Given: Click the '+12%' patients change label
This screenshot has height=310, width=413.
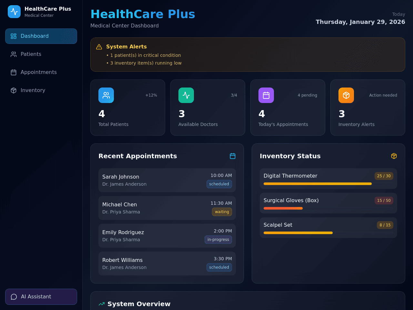Looking at the screenshot, I should pyautogui.click(x=151, y=95).
